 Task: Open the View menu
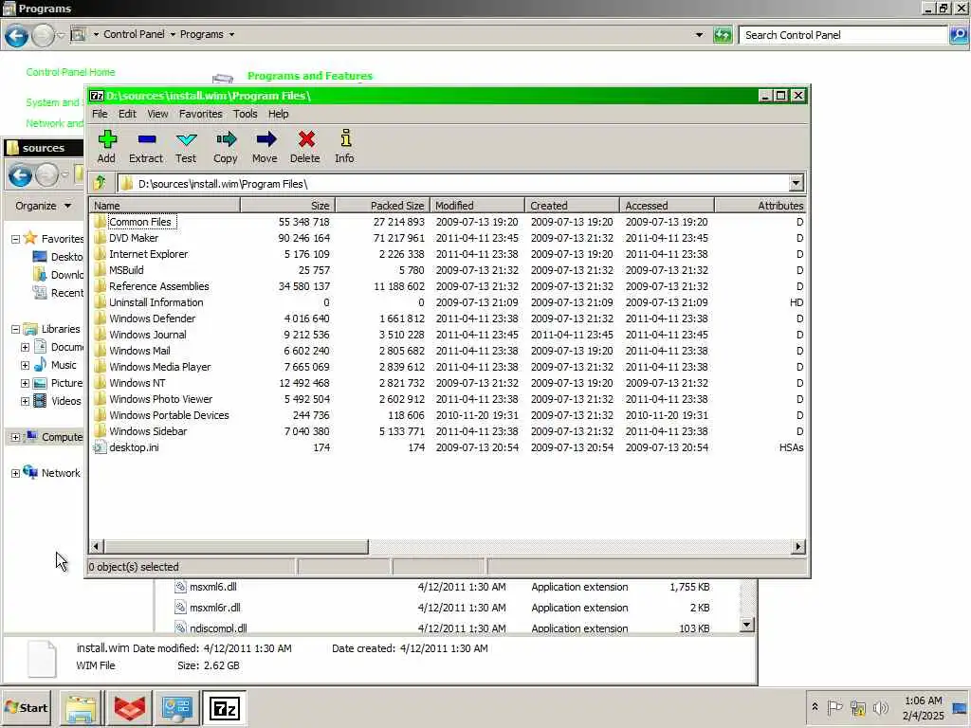(157, 114)
